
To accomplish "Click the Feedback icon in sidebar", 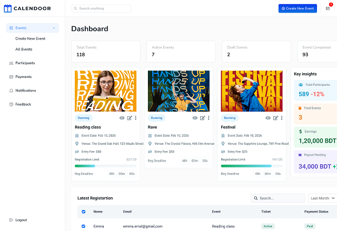I will pos(11,104).
